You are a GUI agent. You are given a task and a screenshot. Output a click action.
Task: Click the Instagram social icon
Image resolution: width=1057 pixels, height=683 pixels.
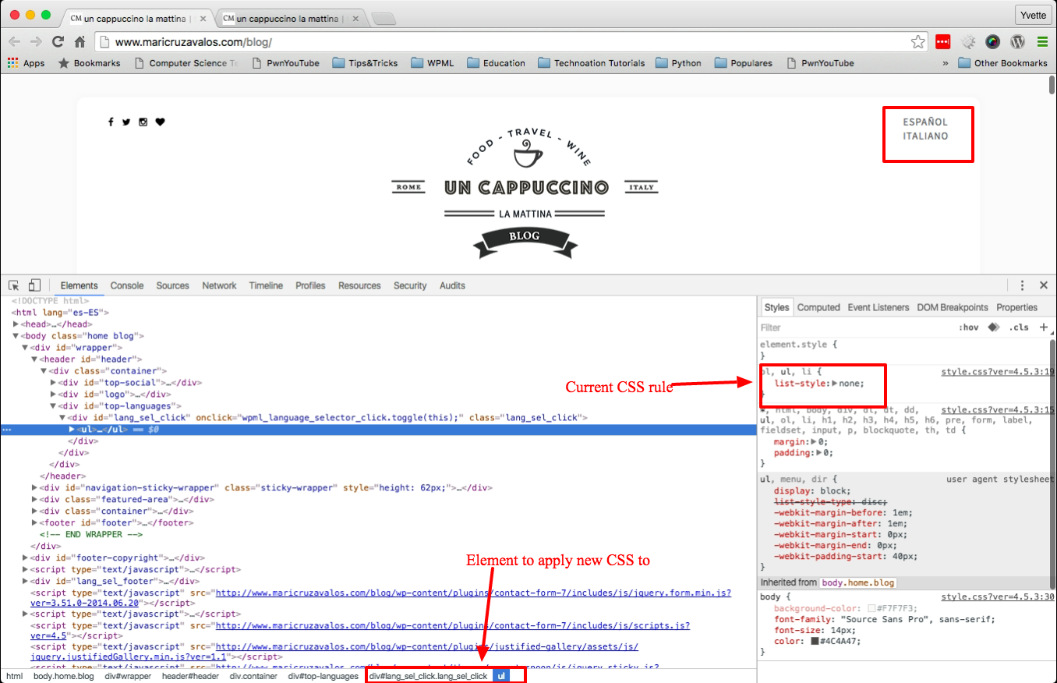(143, 122)
